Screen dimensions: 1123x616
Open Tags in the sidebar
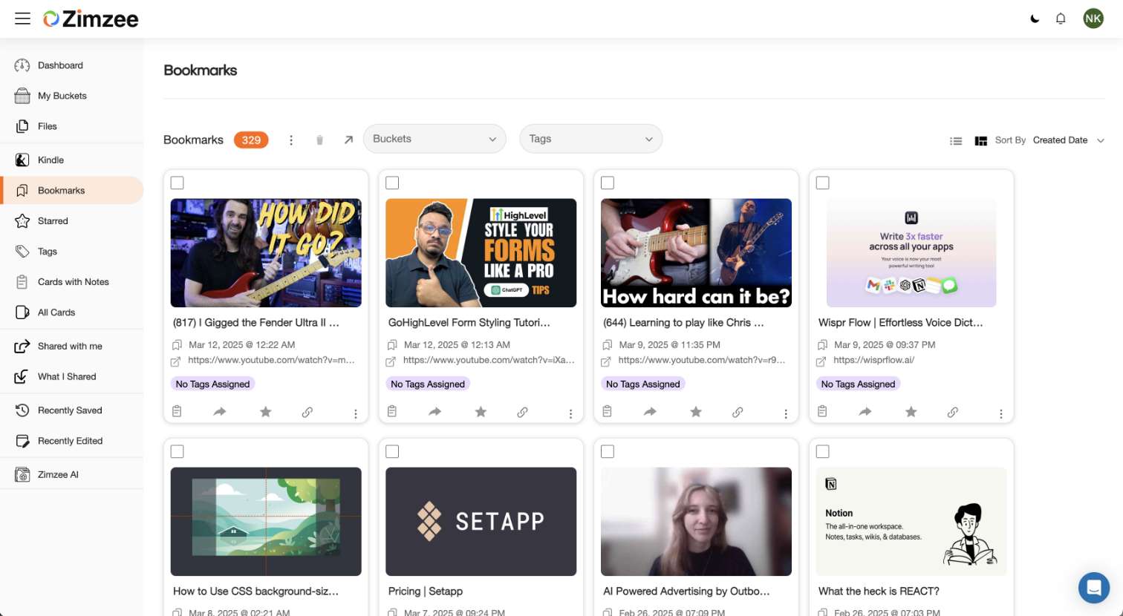[71, 251]
